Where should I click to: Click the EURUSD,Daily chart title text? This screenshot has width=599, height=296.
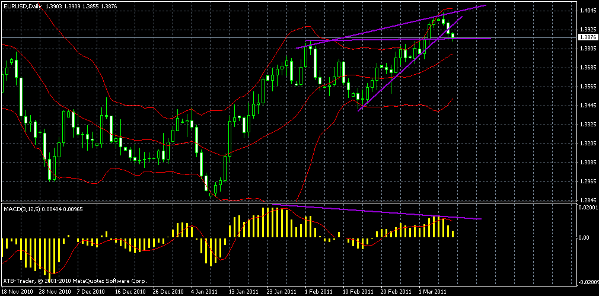pyautogui.click(x=23, y=6)
